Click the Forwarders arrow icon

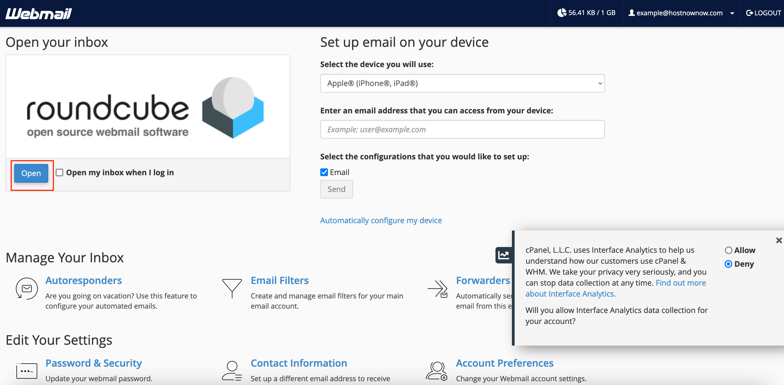point(437,289)
